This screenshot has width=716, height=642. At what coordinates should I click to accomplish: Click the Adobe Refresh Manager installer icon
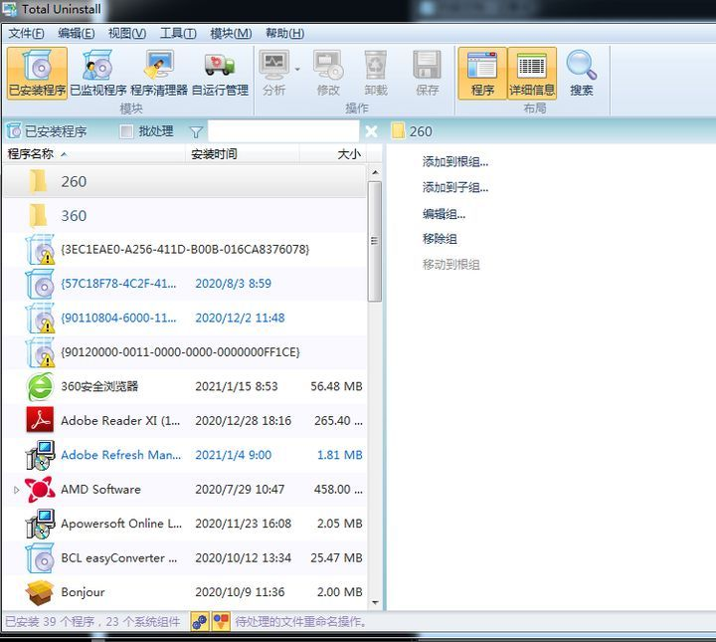click(x=40, y=455)
